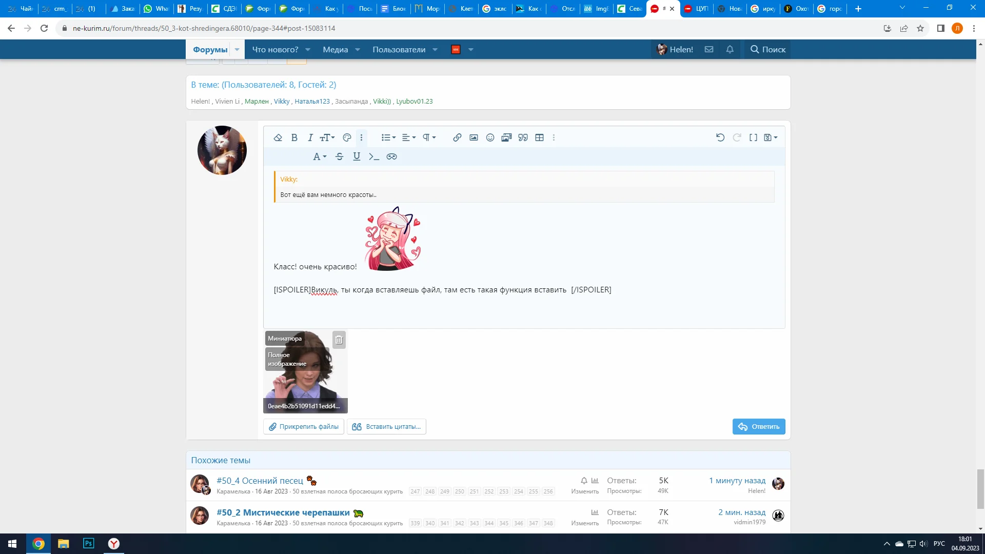Expand the paragraph format dropdown
This screenshot has height=554, width=985.
[x=429, y=137]
